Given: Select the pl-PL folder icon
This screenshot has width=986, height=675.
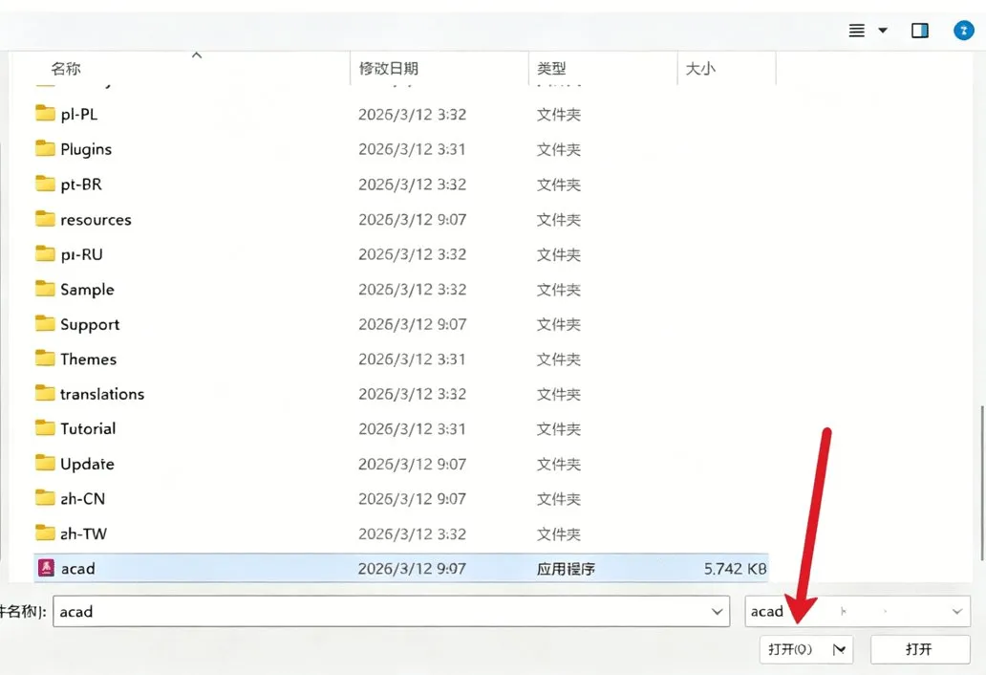Looking at the screenshot, I should click(45, 113).
